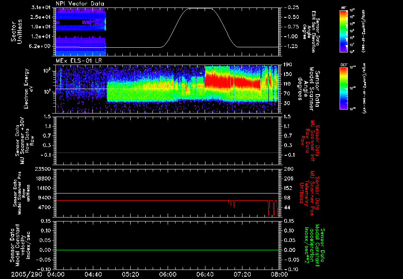This screenshot has width=403, height=279.
Task: Click the Model Scanner Angle degrees axis label
Action: tap(309, 89)
